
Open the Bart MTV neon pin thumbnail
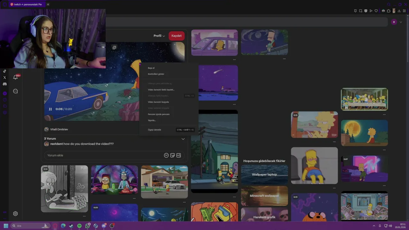click(x=364, y=169)
